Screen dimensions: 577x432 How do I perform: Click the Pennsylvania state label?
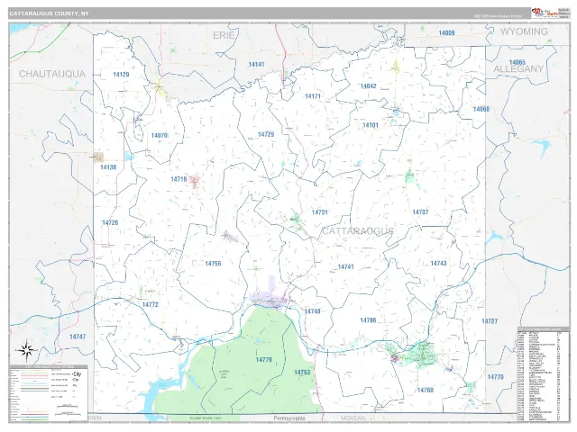point(289,418)
